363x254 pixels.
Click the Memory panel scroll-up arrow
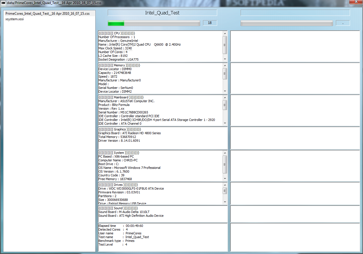point(225,65)
